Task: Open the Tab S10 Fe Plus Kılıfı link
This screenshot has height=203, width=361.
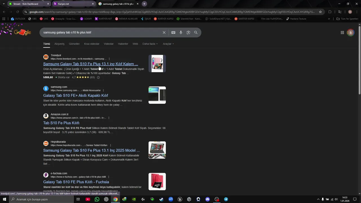Action: pyautogui.click(x=61, y=123)
